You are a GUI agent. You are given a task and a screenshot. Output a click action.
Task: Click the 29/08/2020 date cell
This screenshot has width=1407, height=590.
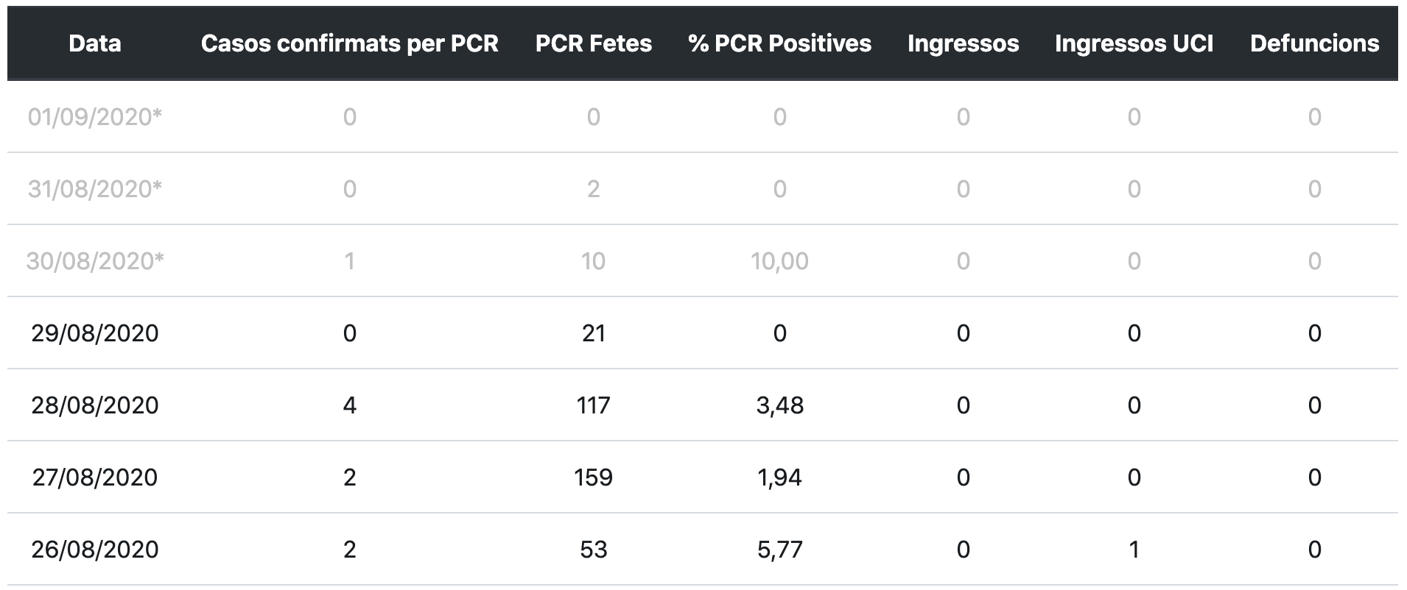94,333
